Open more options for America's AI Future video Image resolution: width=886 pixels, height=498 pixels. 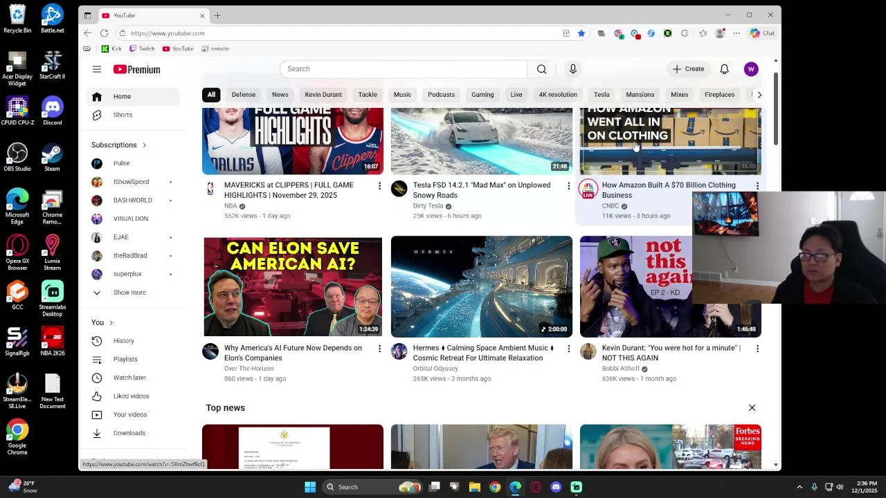[x=379, y=349]
